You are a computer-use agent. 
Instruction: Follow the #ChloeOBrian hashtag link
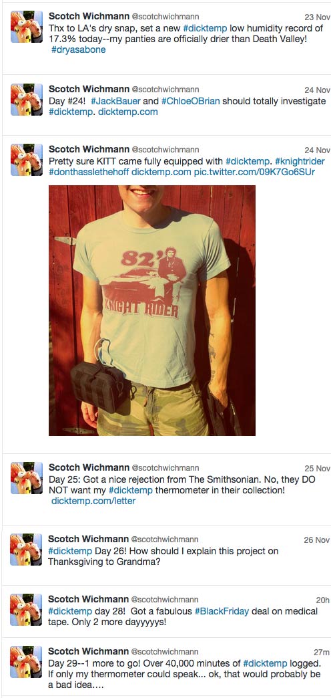click(191, 101)
